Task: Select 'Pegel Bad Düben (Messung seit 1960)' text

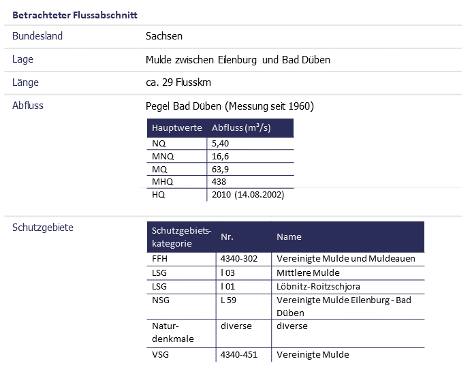Action: click(230, 106)
